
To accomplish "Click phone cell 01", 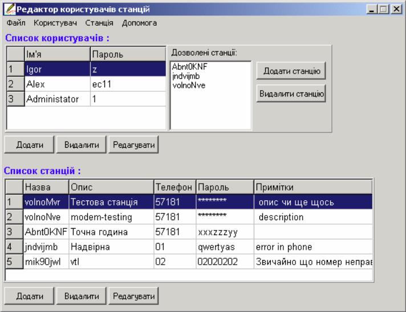I will click(175, 246).
